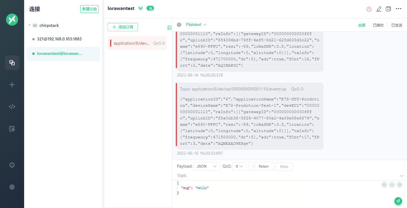Open new window icon in header
This screenshot has width=407, height=208.
click(x=388, y=9)
